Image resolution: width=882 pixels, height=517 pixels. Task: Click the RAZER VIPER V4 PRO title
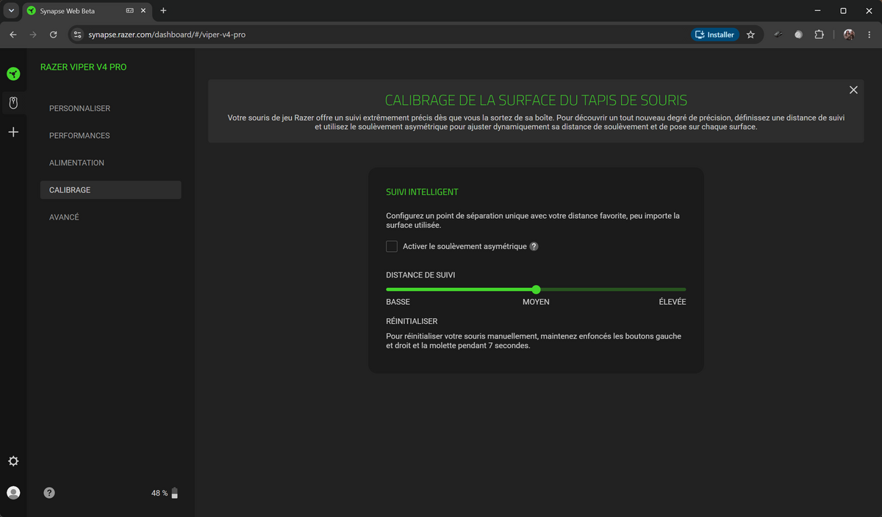click(x=83, y=67)
